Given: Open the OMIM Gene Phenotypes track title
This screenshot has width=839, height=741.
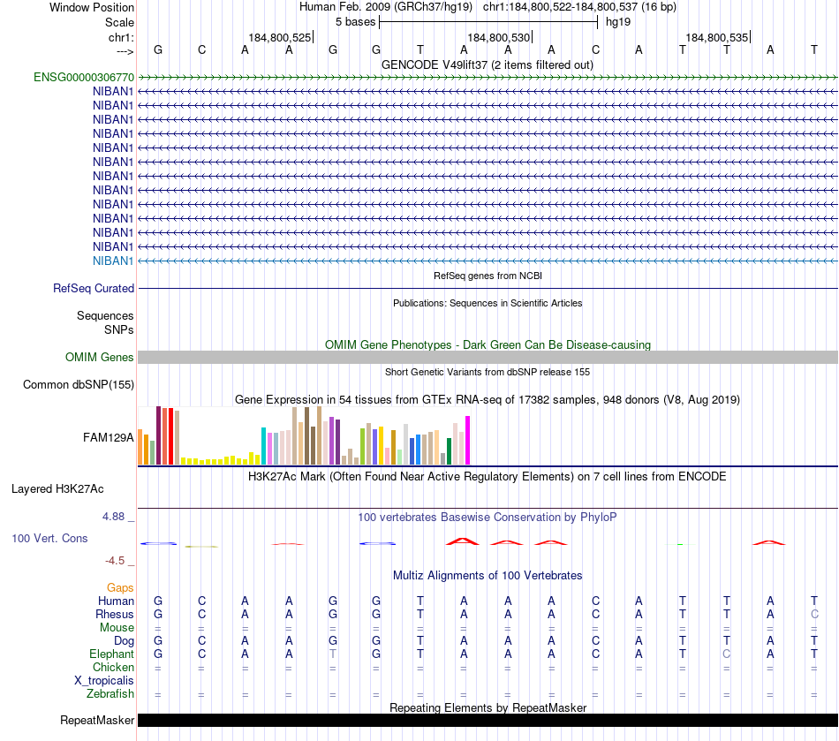Looking at the screenshot, I should (x=488, y=344).
